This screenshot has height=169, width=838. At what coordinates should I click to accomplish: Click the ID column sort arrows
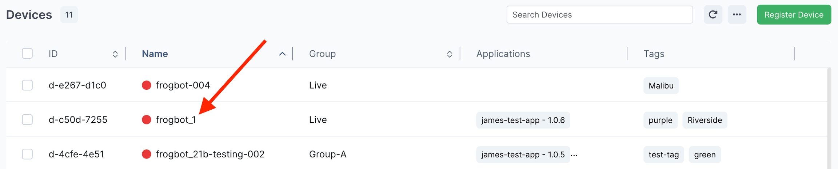115,54
